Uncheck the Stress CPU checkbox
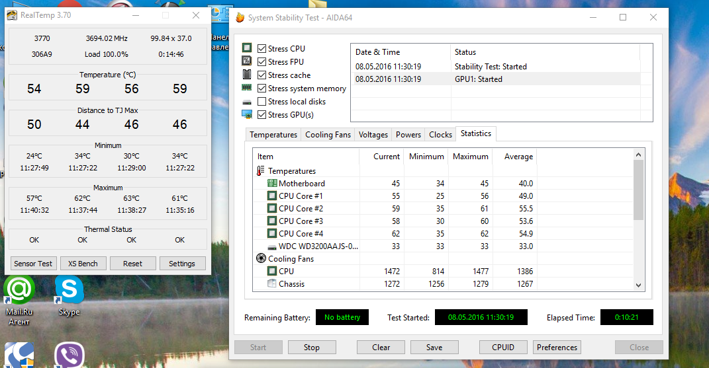This screenshot has height=368, width=709. click(261, 48)
